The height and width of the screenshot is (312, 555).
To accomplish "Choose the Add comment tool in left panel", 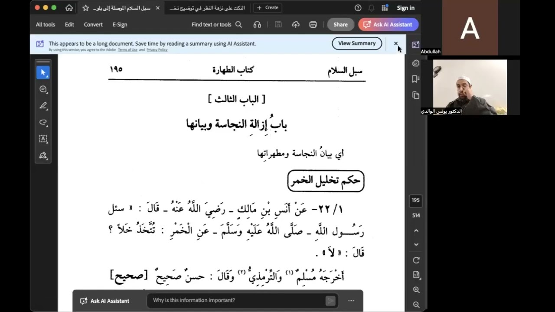I will click(43, 89).
